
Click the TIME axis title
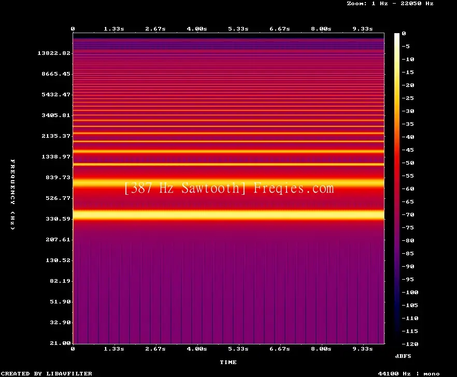(x=228, y=362)
